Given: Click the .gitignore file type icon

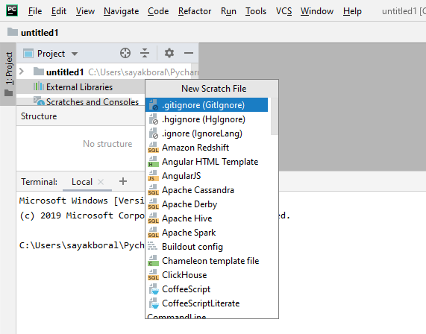Looking at the screenshot, I should point(154,105).
